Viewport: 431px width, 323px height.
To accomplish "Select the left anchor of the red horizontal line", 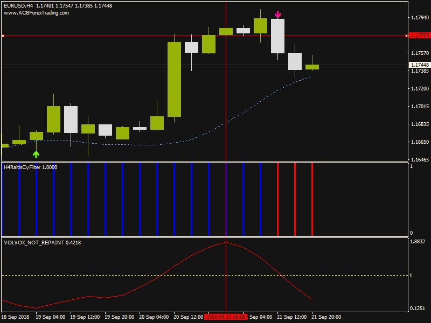I will 3,36.
